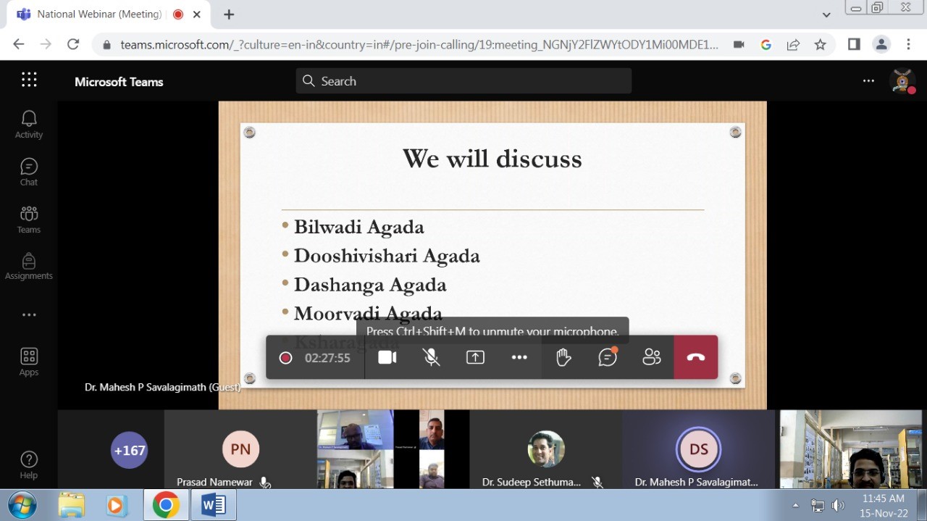The height and width of the screenshot is (521, 927).
Task: Show the participants list
Action: click(x=651, y=357)
